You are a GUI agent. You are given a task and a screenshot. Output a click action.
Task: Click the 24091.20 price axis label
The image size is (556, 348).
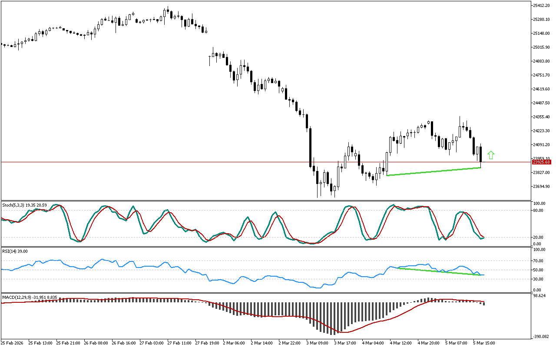542,145
